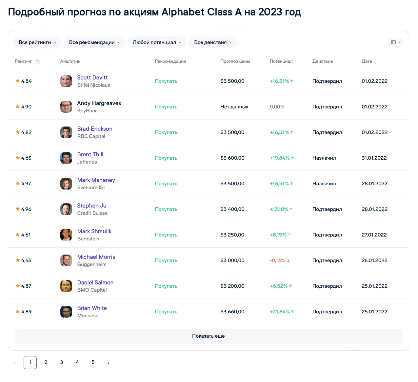418x382 pixels.
Task: Click Mark Shmulik's avatar photo
Action: pyautogui.click(x=66, y=235)
